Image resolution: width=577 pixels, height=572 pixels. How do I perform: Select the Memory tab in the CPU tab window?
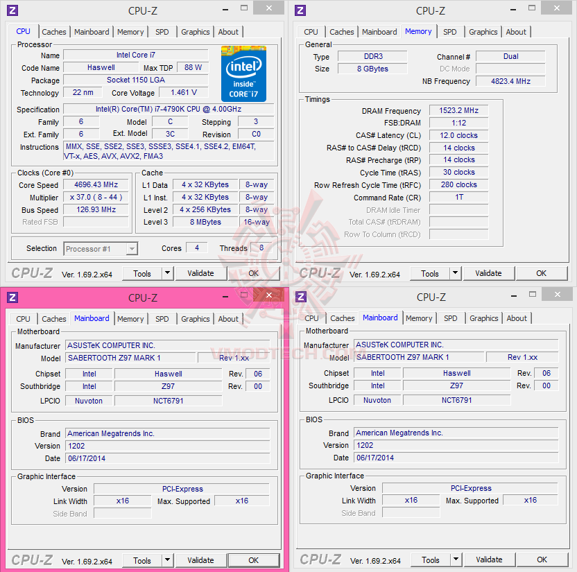click(x=130, y=32)
